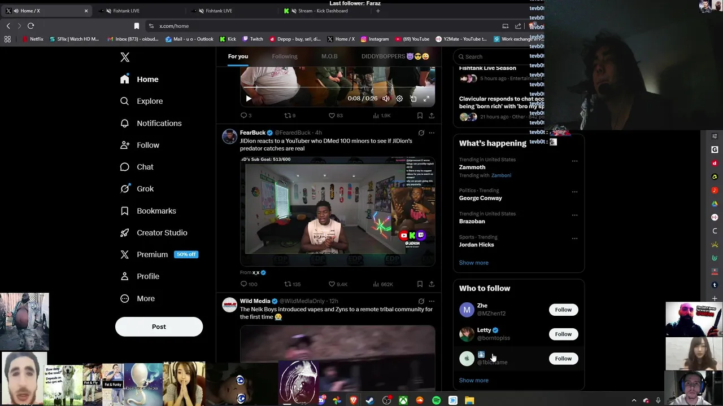Reply to the top post with 3 replies
Screen dimensions: 723x406
246,116
